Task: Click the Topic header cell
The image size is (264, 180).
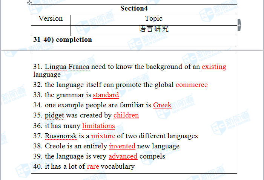Action: coord(153,19)
